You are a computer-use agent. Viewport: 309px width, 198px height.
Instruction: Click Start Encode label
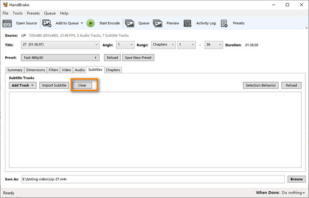[109, 23]
